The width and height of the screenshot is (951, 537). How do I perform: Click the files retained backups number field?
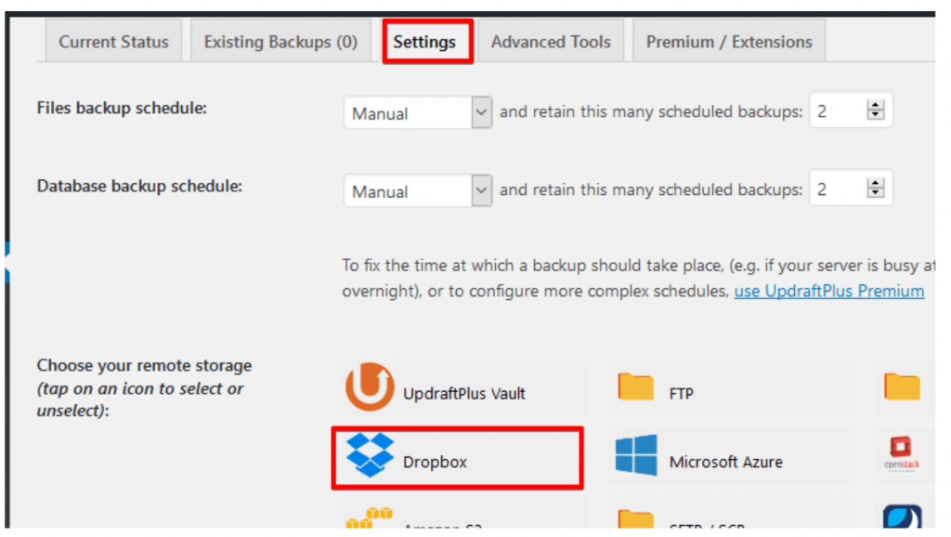click(836, 112)
